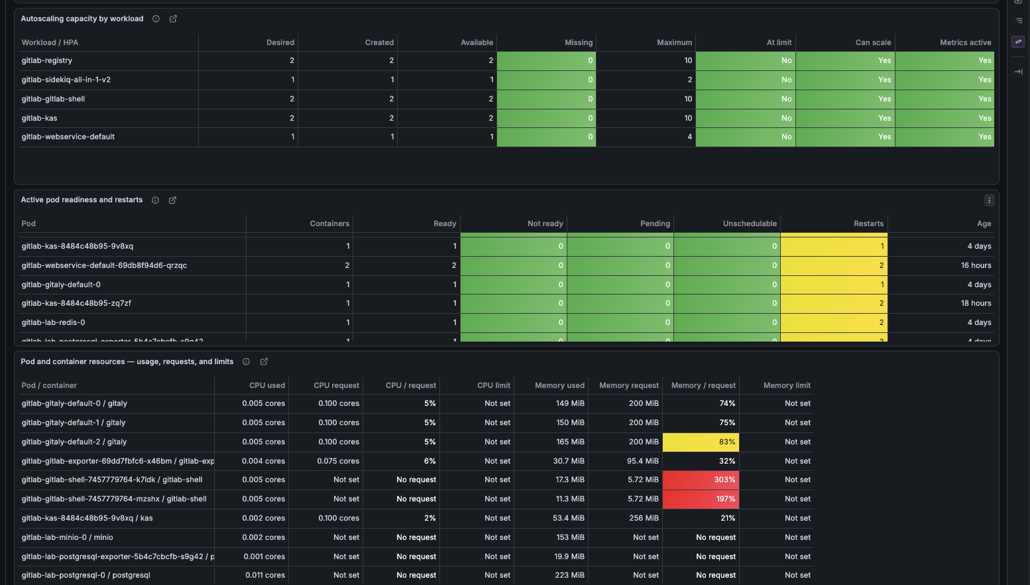The height and width of the screenshot is (585, 1030).
Task: Click Restarts cell for gitlab-gitaly-default-0 pod
Action: tap(834, 285)
